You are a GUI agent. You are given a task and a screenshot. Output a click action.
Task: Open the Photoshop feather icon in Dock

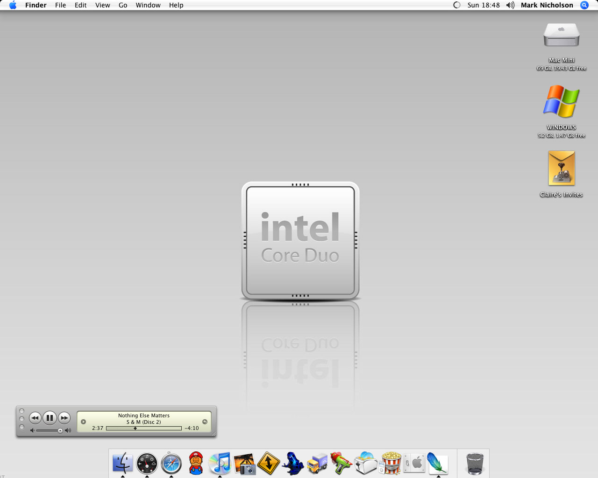click(x=438, y=464)
